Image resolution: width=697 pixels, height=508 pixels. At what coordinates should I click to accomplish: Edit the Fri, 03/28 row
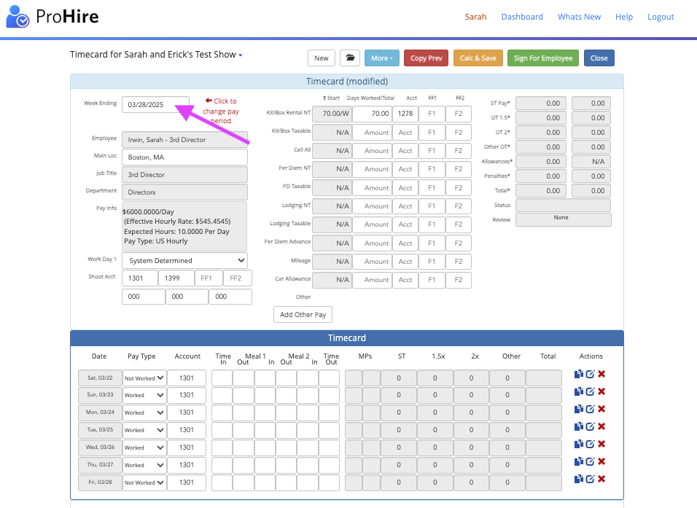point(590,479)
